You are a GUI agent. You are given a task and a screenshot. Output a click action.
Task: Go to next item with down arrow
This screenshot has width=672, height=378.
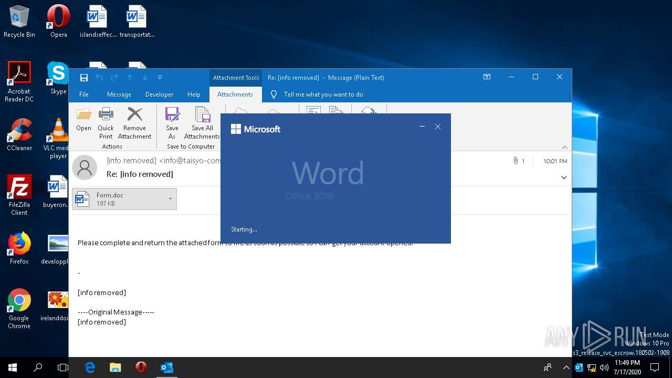[x=145, y=78]
